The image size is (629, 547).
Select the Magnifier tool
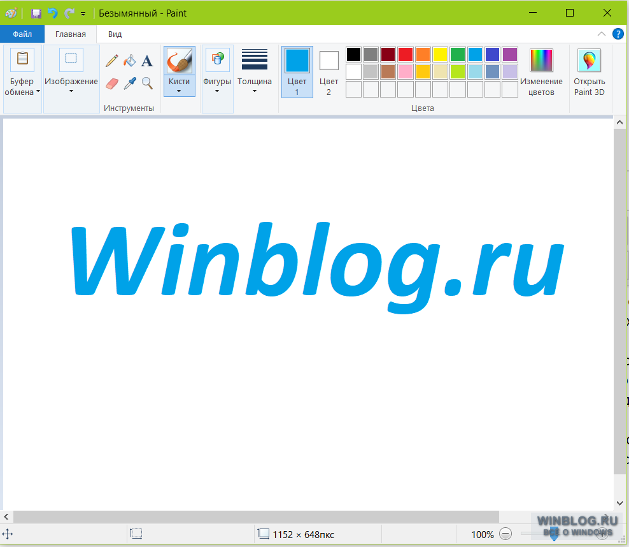click(x=147, y=84)
